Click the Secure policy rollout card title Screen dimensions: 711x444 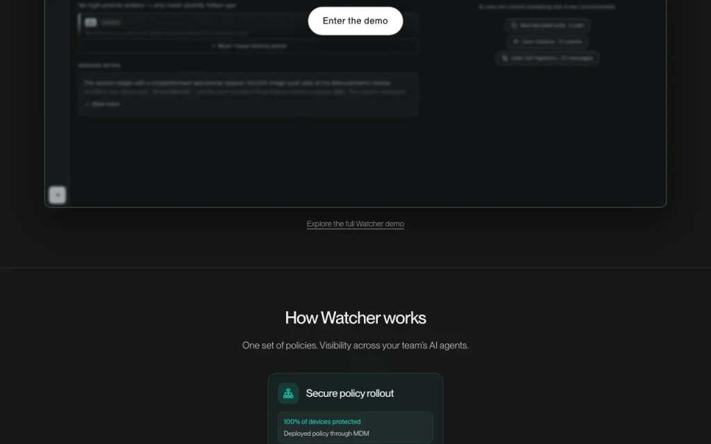350,393
